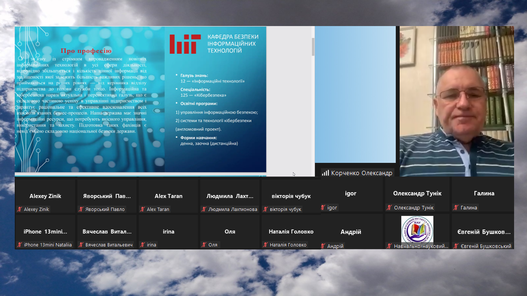This screenshot has width=527, height=296.
Task: Select the irina participant tile
Action: [168, 232]
